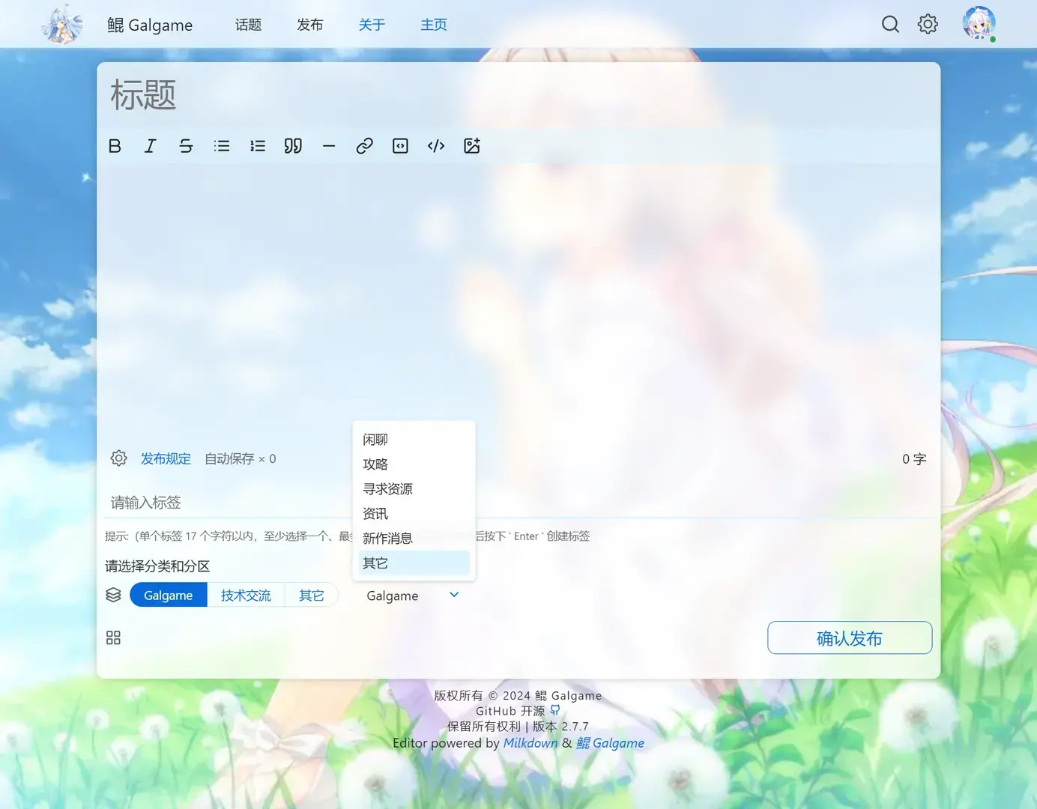This screenshot has width=1037, height=809.
Task: Insert a blockquote
Action: [293, 146]
